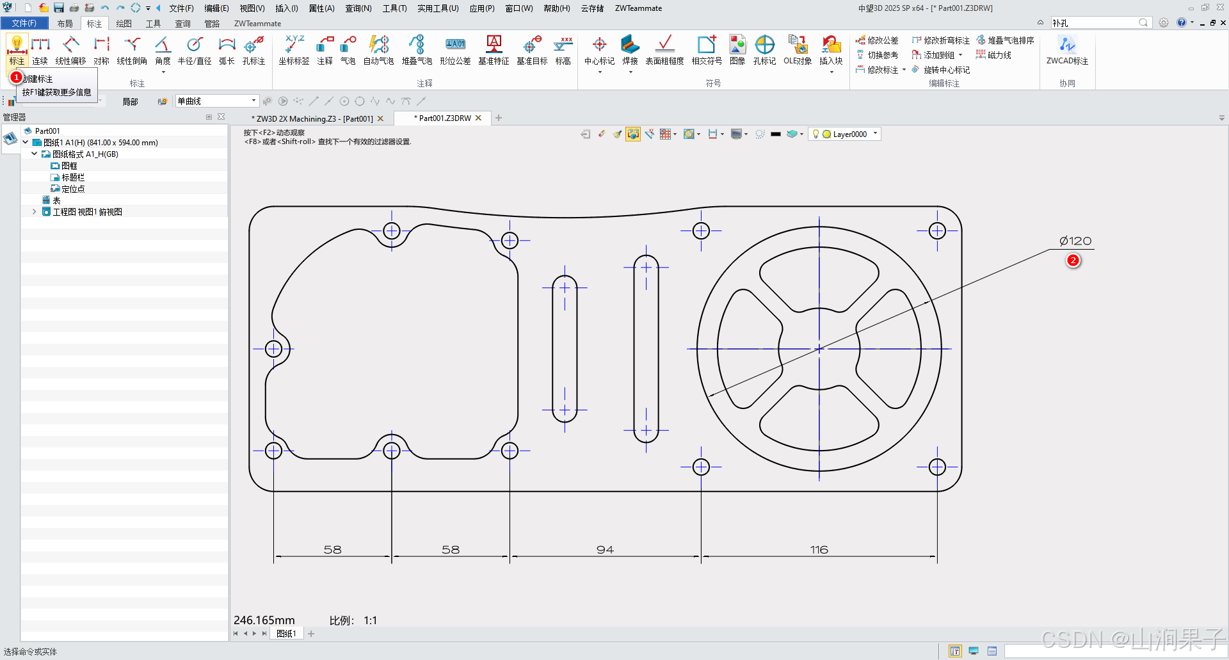
Task: Select the 角度 angle dimension tool
Action: point(163,51)
